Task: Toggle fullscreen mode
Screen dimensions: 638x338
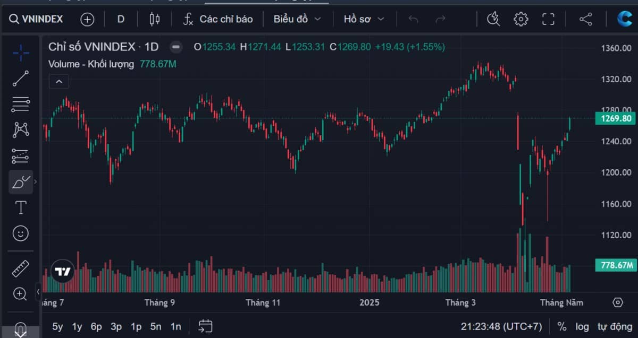Action: [x=548, y=20]
